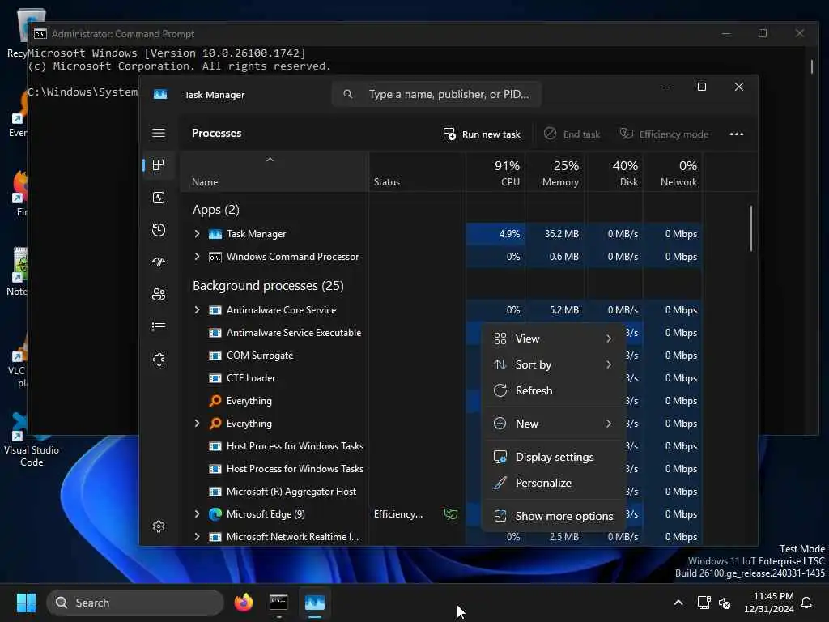The height and width of the screenshot is (622, 829).
Task: Click the Background processes (25) heading
Action: (x=268, y=286)
